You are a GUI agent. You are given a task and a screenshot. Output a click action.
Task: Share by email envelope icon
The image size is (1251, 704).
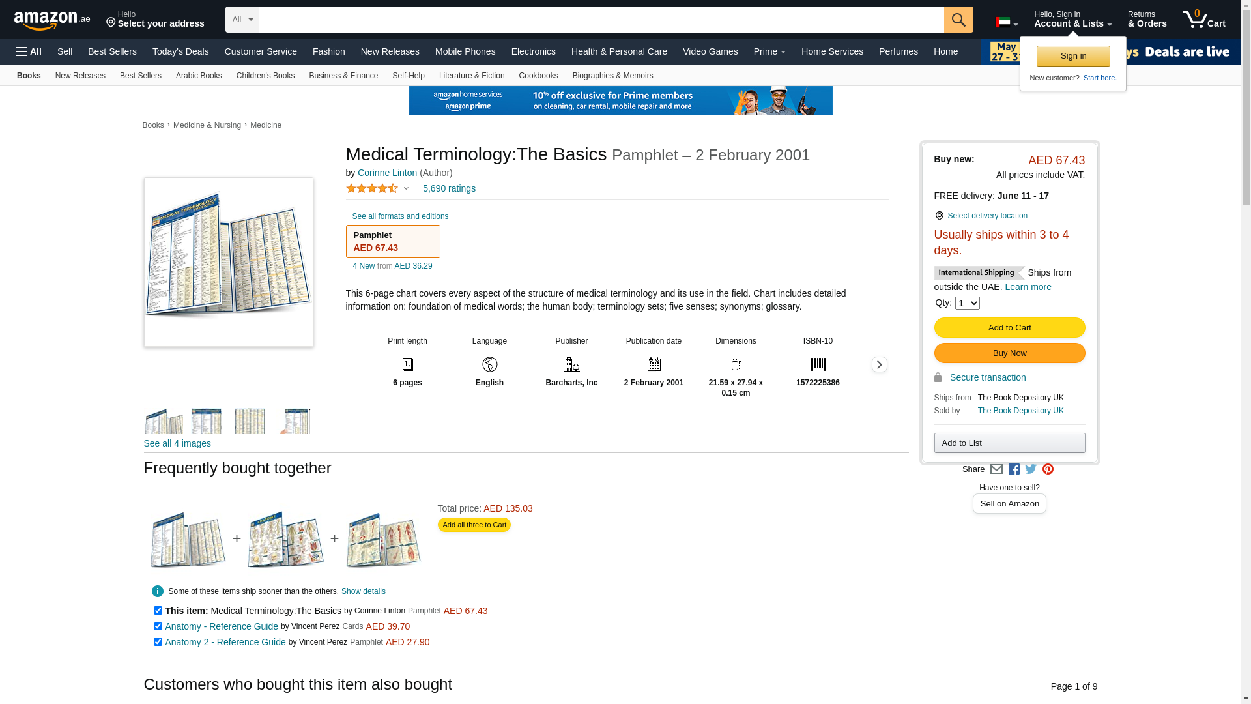(x=996, y=469)
